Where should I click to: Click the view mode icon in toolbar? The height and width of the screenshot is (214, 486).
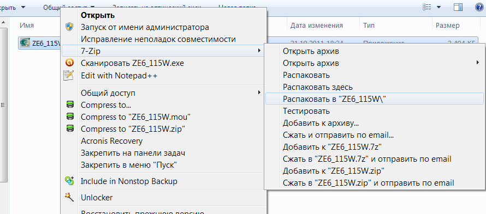click(427, 7)
